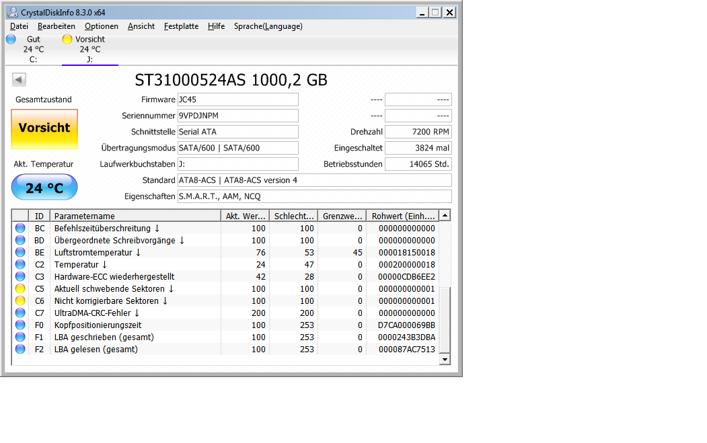
Task: Click the yellow Vorsicht status circle icon
Action: (x=67, y=39)
